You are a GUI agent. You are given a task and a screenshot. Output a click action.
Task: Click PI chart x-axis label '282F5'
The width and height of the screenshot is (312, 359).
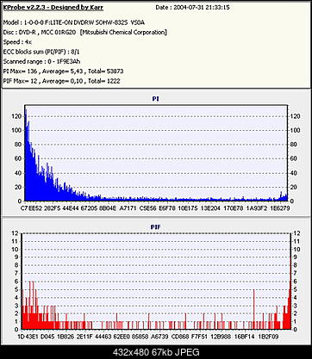(x=52, y=208)
